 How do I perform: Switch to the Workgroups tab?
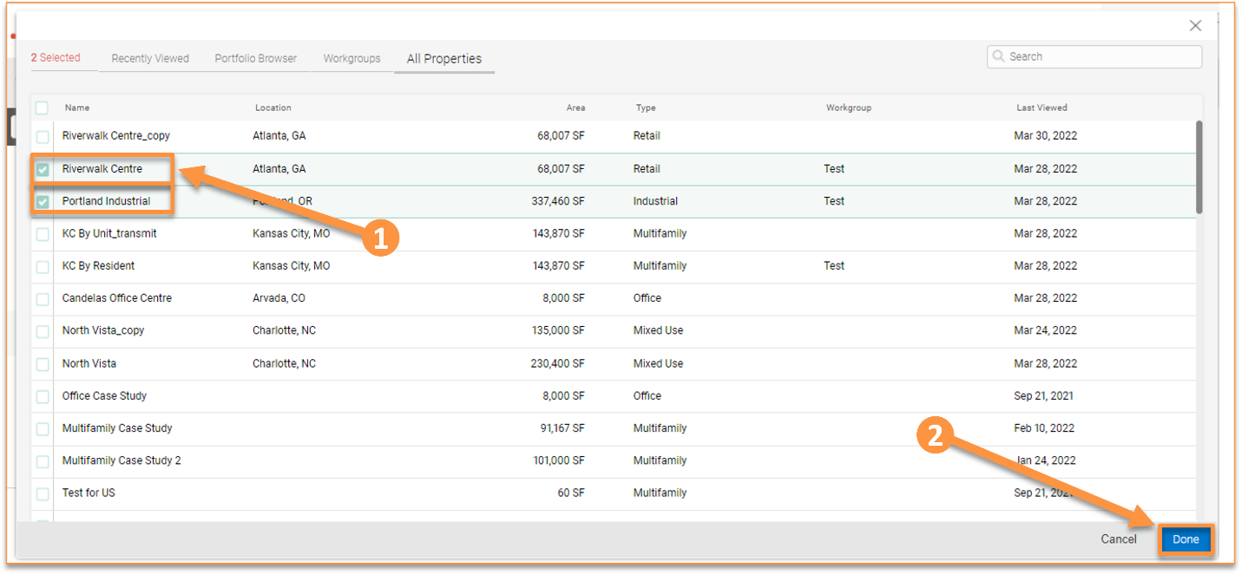pos(351,58)
